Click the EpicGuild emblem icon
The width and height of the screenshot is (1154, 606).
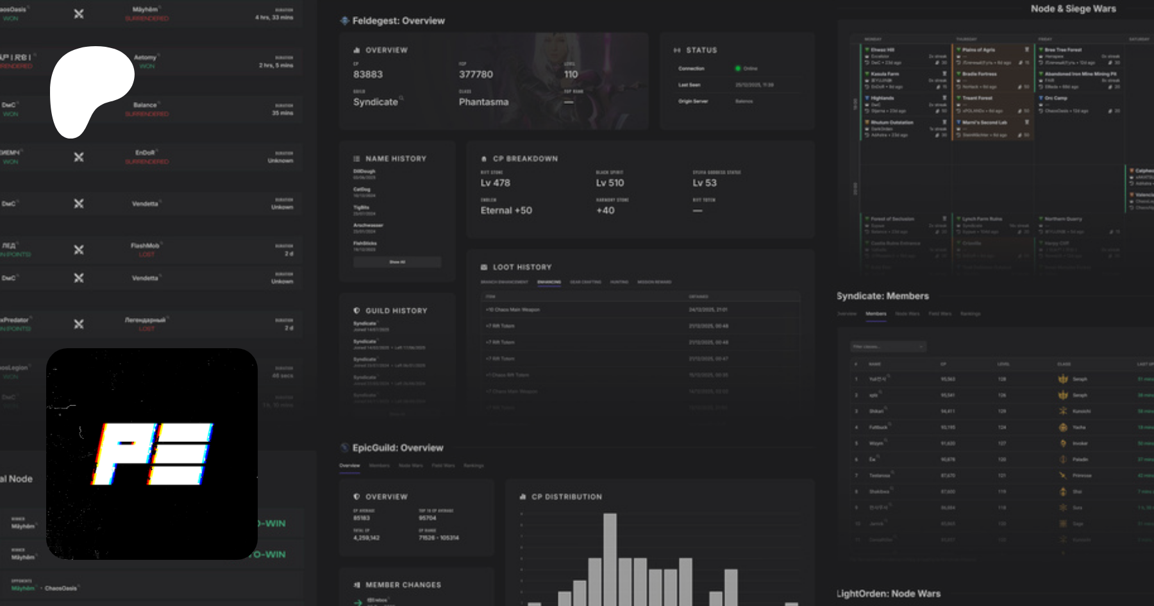(345, 448)
